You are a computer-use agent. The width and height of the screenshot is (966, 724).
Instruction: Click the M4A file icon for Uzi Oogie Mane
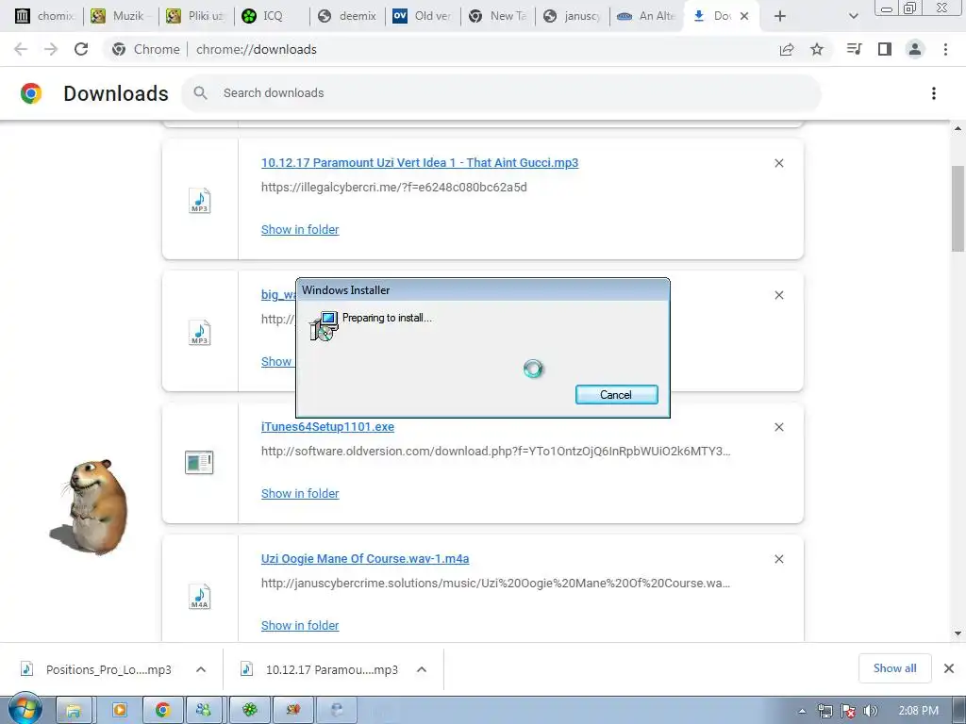coord(200,597)
